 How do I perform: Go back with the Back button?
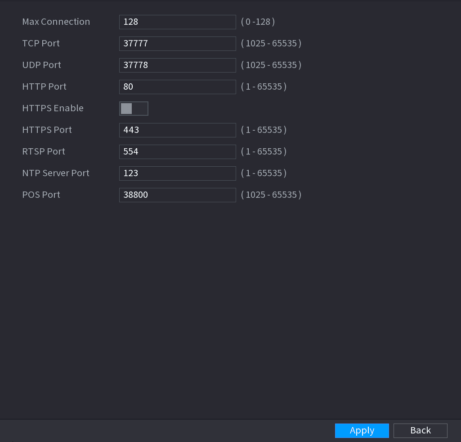pyautogui.click(x=420, y=431)
